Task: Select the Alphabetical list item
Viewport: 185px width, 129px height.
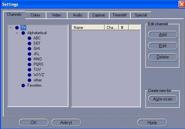Action: tap(37, 33)
